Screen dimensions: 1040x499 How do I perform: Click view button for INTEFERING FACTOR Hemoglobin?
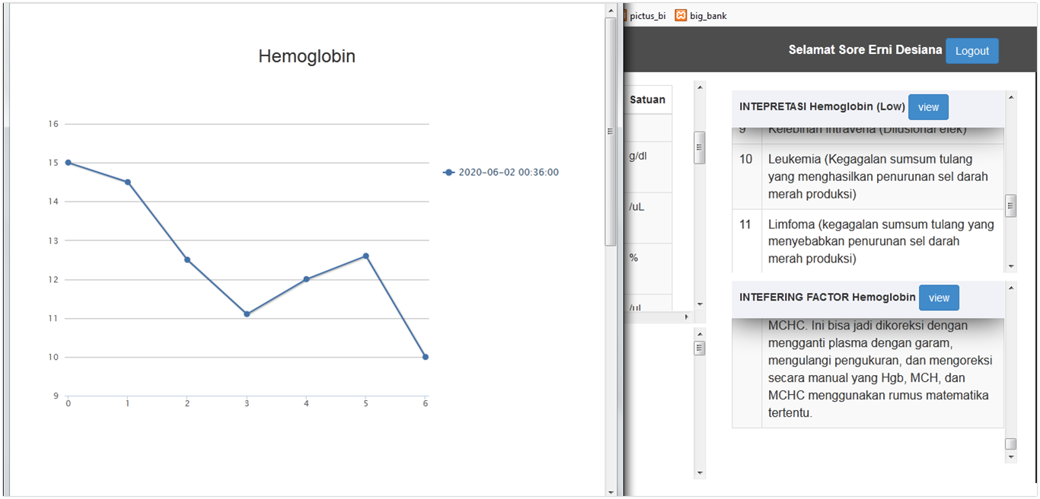tap(939, 297)
